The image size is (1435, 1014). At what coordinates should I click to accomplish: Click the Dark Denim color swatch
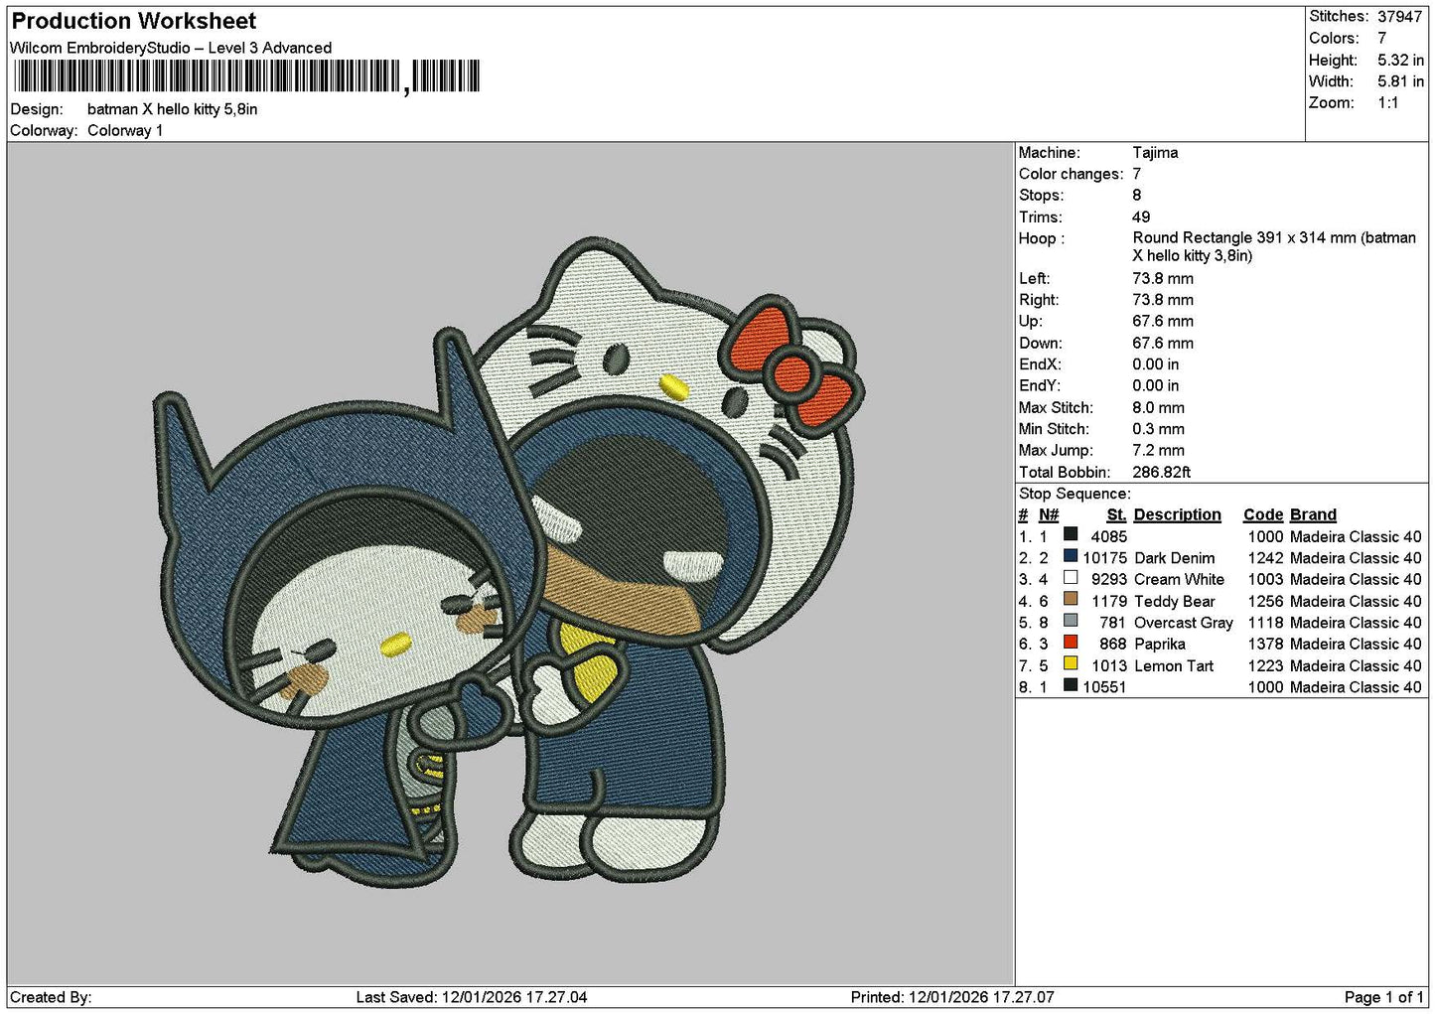[x=1071, y=556]
